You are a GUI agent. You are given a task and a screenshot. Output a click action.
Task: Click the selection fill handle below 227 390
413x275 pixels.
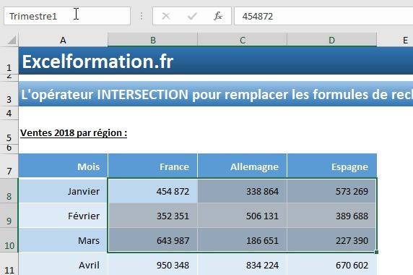(376, 252)
